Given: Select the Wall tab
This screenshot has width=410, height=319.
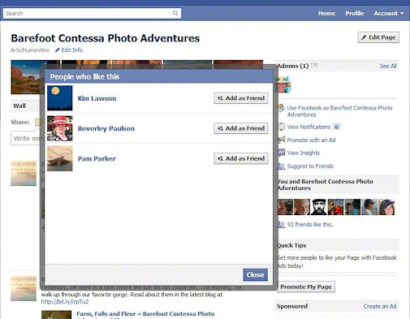Looking at the screenshot, I should [19, 106].
